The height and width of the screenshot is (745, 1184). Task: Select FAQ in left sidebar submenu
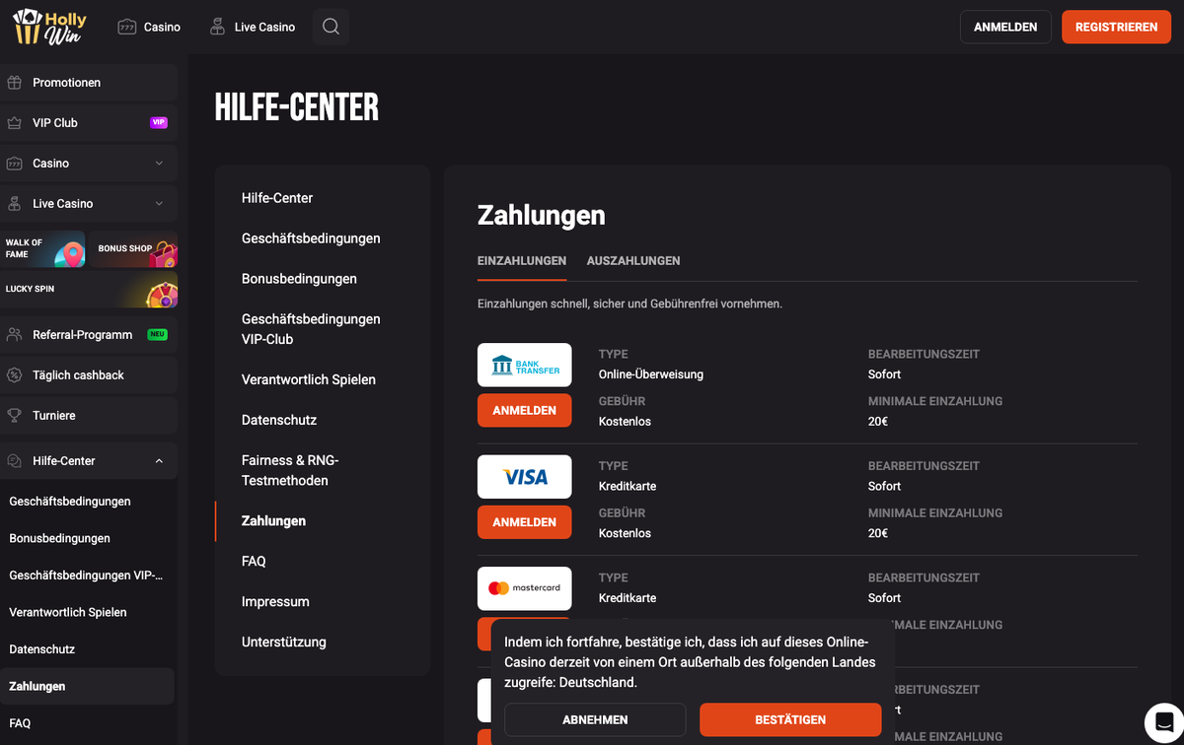[20, 723]
